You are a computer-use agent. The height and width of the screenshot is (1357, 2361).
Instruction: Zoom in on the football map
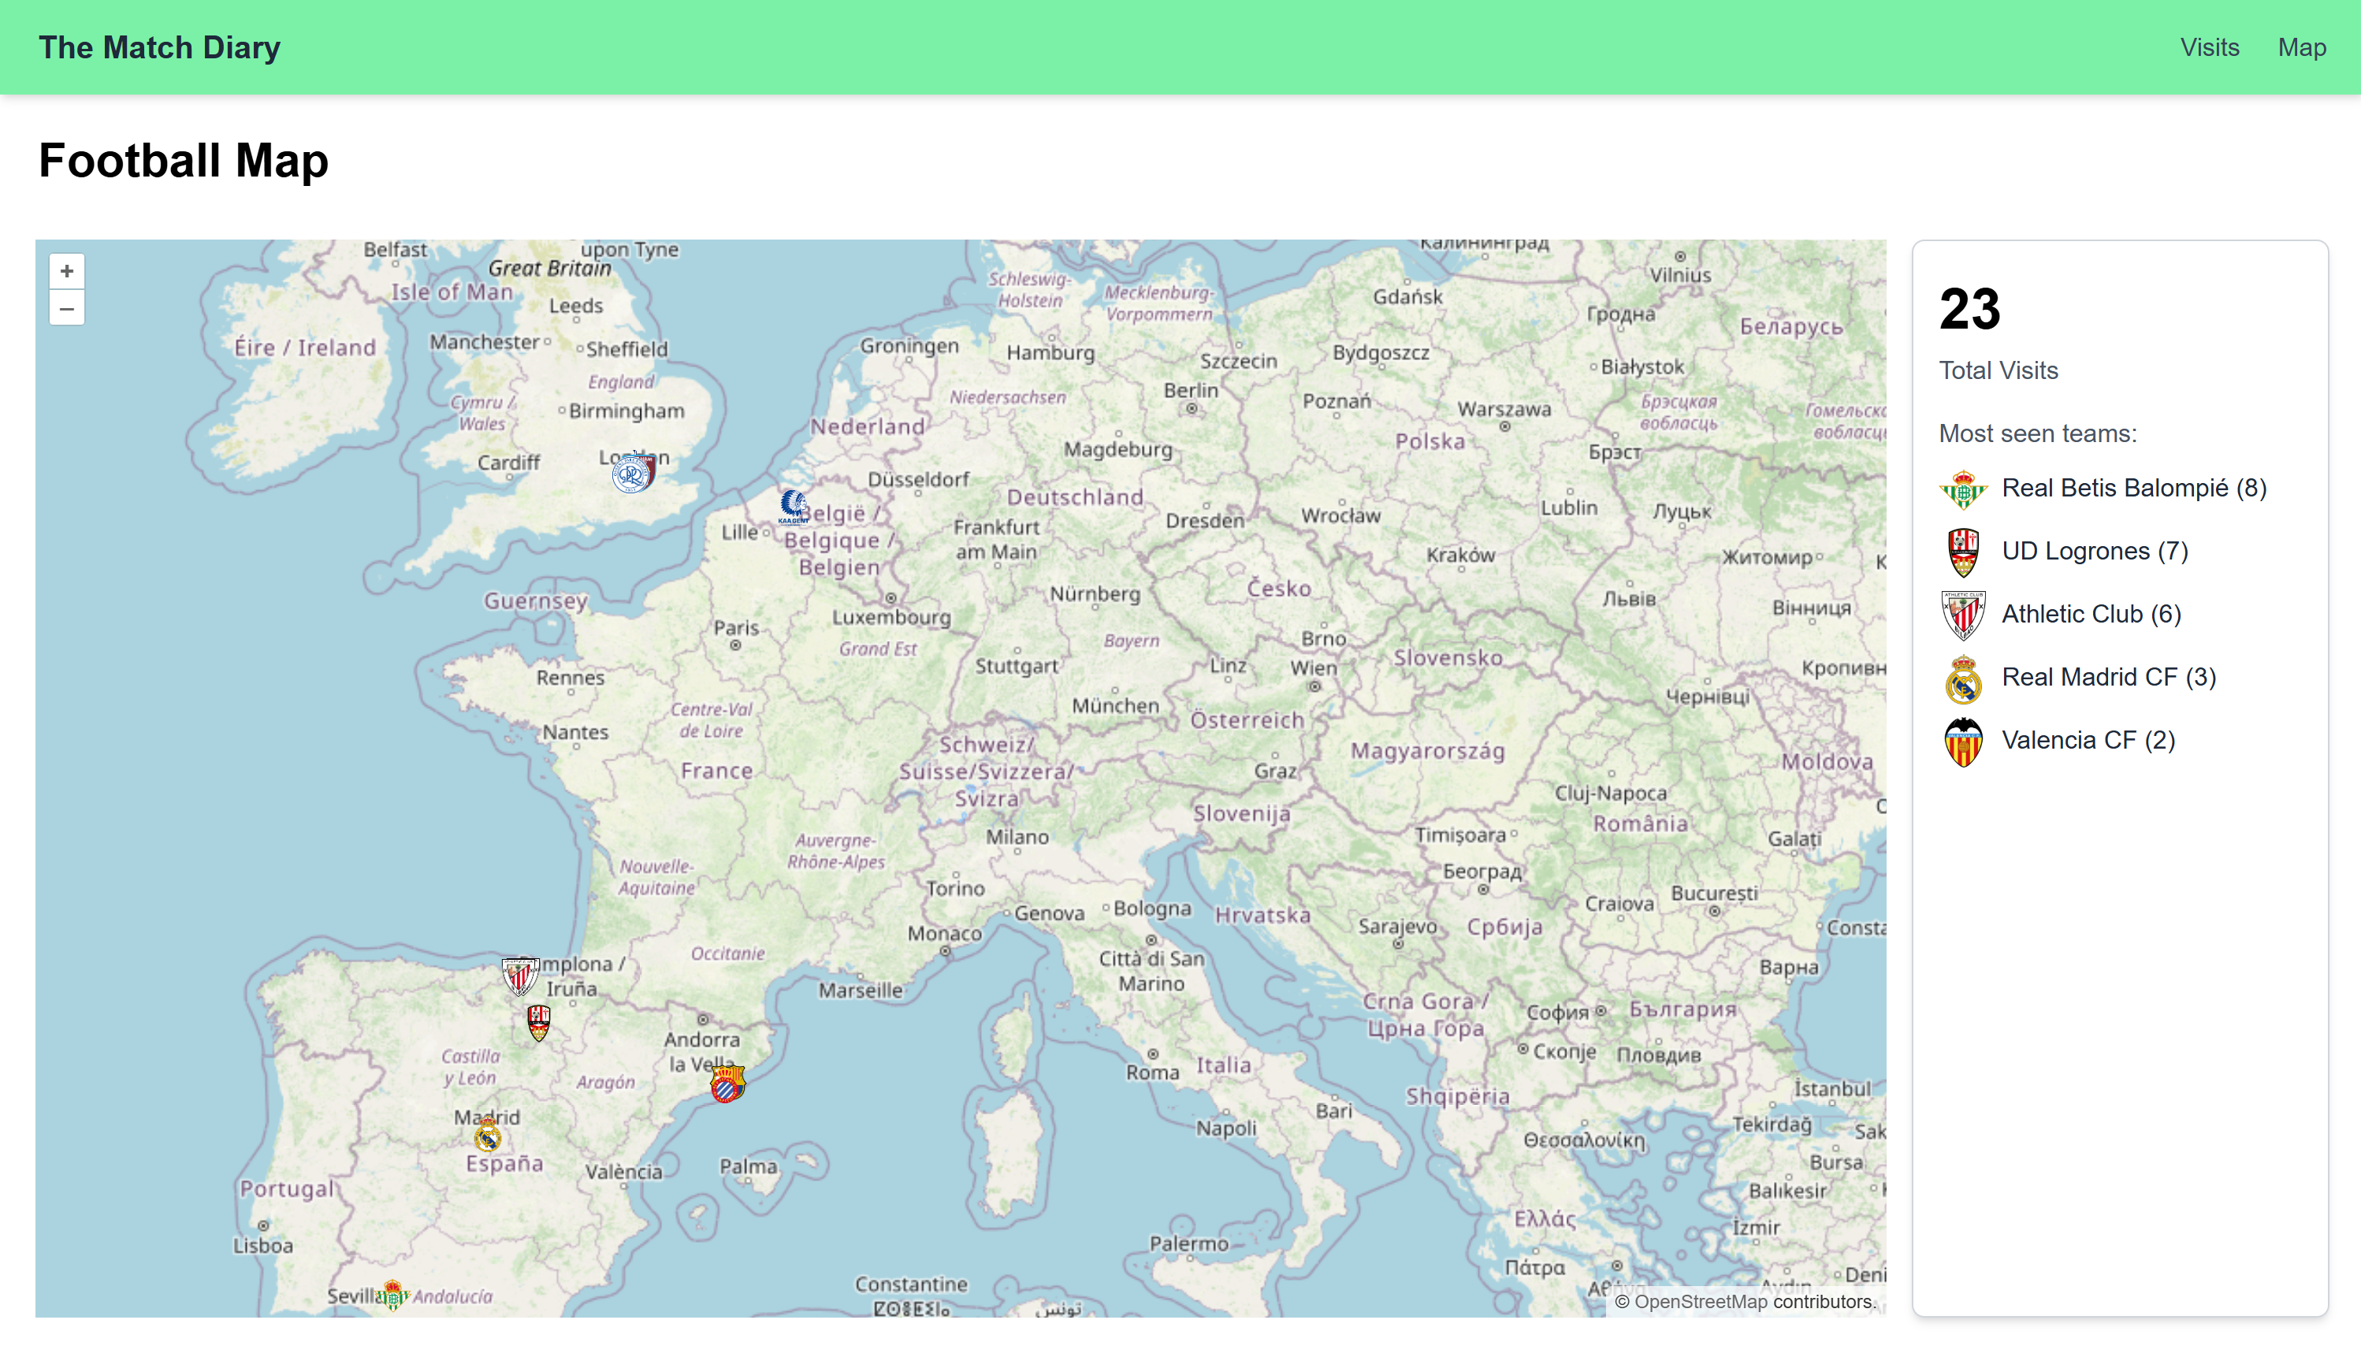tap(66, 271)
